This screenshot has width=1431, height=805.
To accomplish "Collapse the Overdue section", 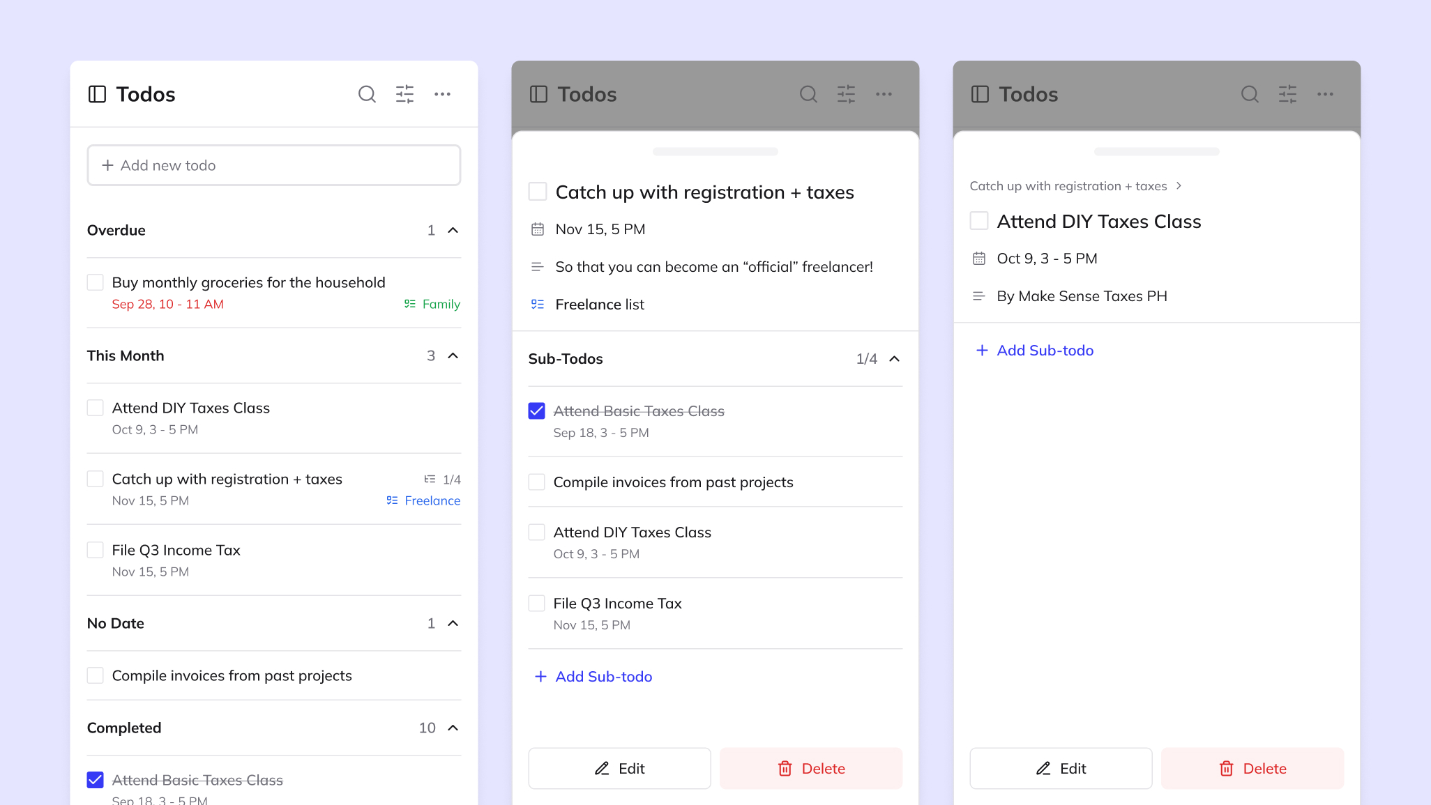I will pos(453,231).
